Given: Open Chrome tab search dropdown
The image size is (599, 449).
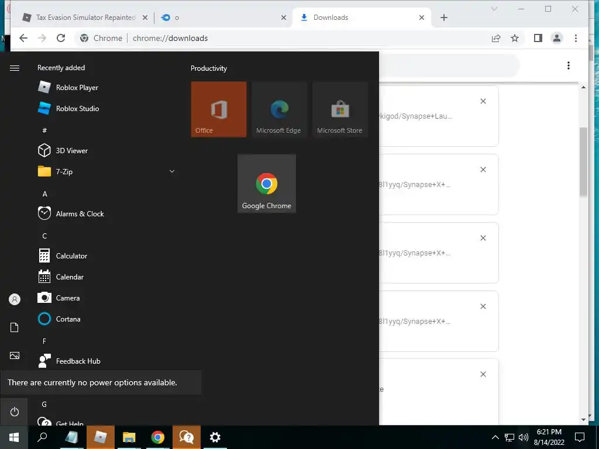Looking at the screenshot, I should pos(494,9).
